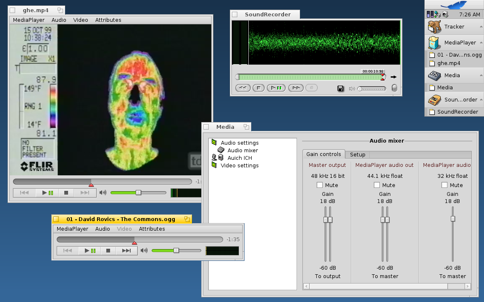This screenshot has height=302, width=484.
Task: Click the volume speaker tray icon in Deskbar
Action: point(445,15)
